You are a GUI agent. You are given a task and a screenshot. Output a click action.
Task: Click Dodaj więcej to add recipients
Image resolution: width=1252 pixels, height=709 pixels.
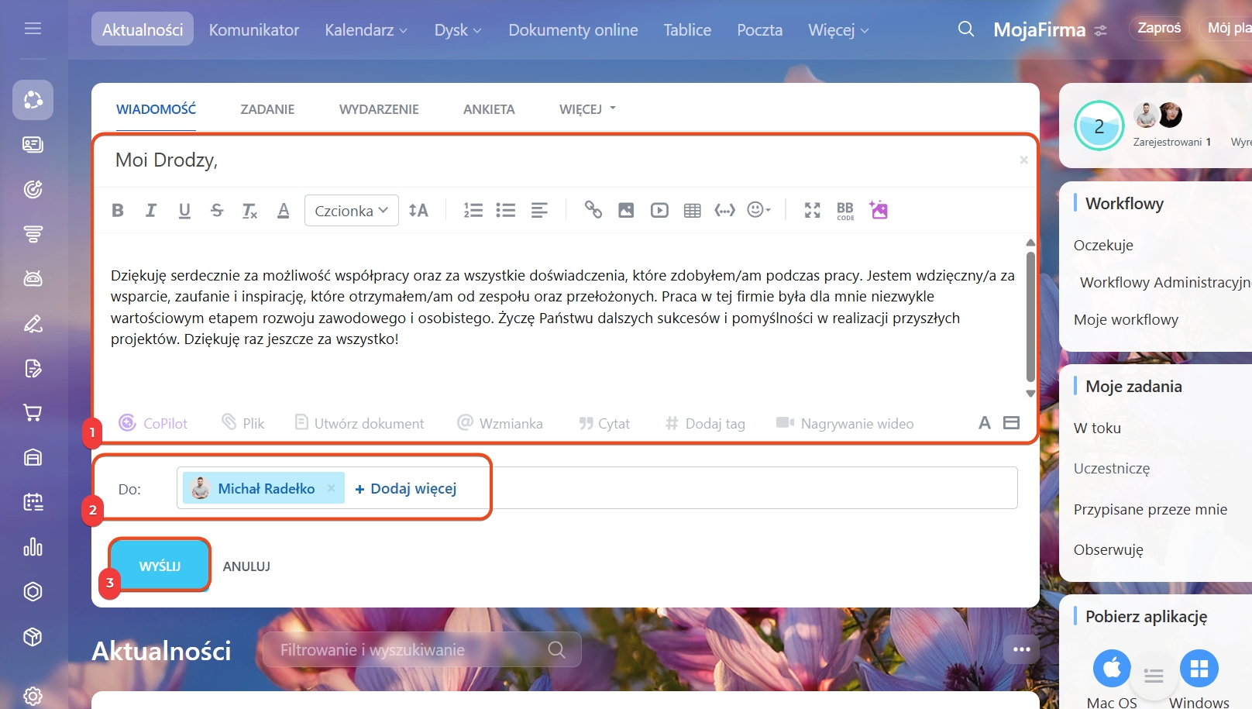coord(406,489)
